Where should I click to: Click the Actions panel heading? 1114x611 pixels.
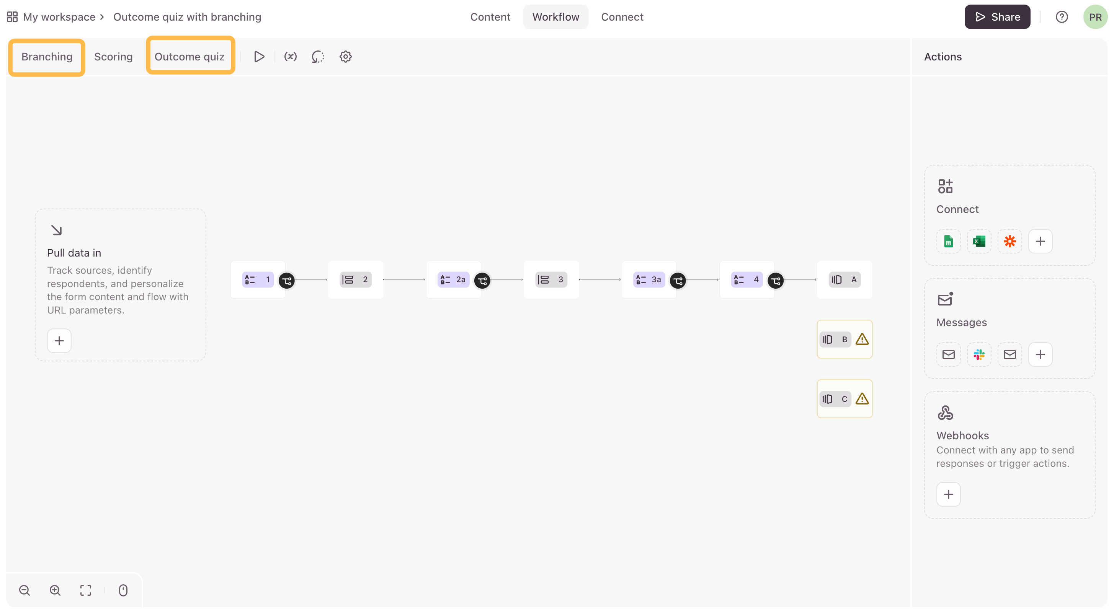(943, 57)
